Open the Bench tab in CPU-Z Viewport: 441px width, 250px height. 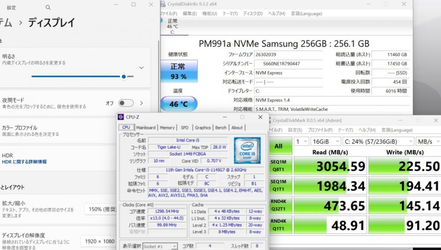pyautogui.click(x=220, y=128)
